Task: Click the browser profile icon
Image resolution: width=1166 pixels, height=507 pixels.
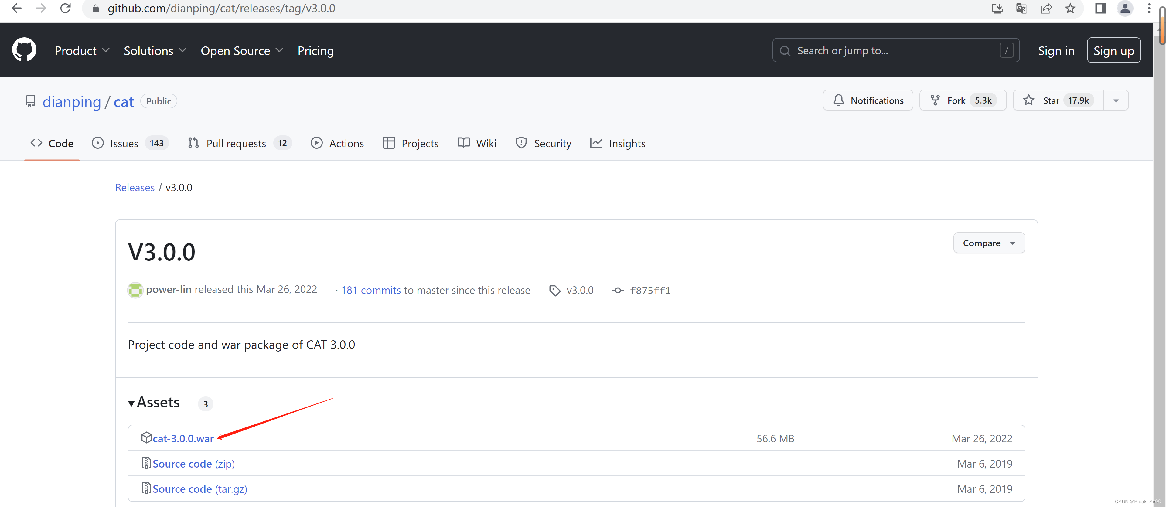Action: tap(1125, 9)
